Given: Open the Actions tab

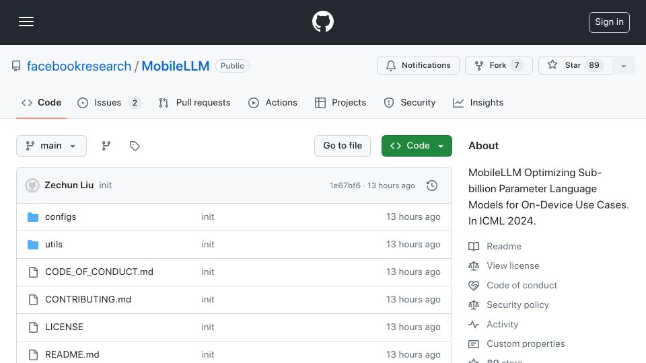Looking at the screenshot, I should pyautogui.click(x=273, y=102).
